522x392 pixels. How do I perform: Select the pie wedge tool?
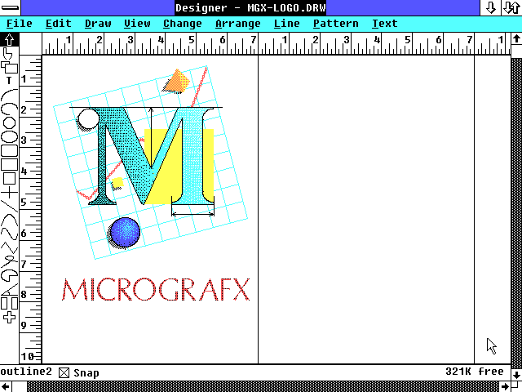[x=9, y=275]
